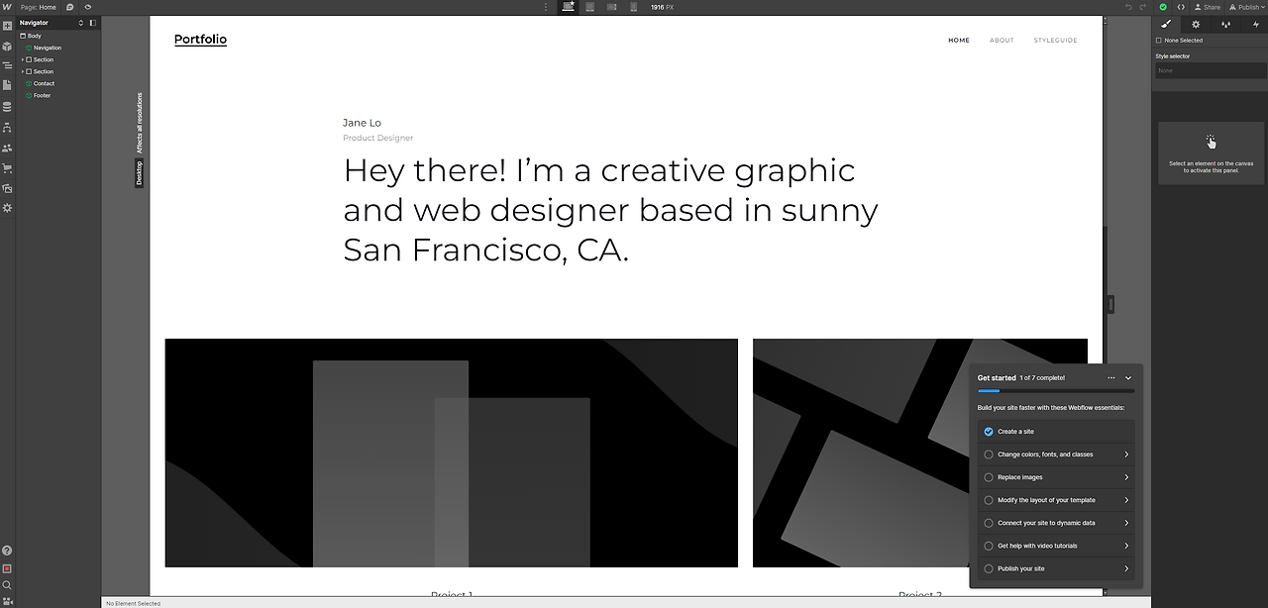The width and height of the screenshot is (1268, 608).
Task: Open the Style Manager drops tab
Action: (x=1225, y=25)
